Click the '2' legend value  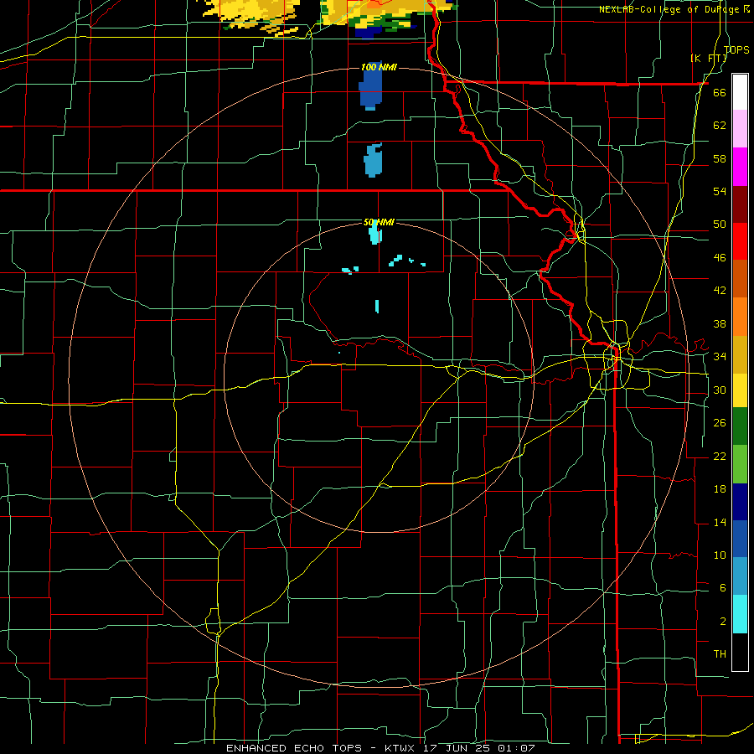(722, 622)
